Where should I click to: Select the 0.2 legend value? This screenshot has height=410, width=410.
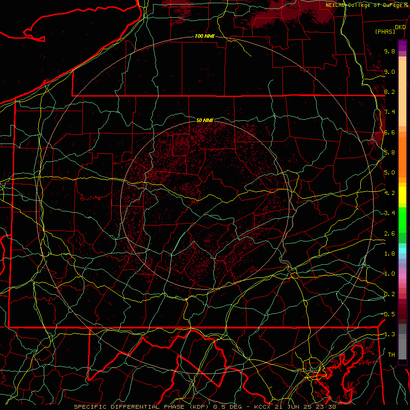pos(389,294)
